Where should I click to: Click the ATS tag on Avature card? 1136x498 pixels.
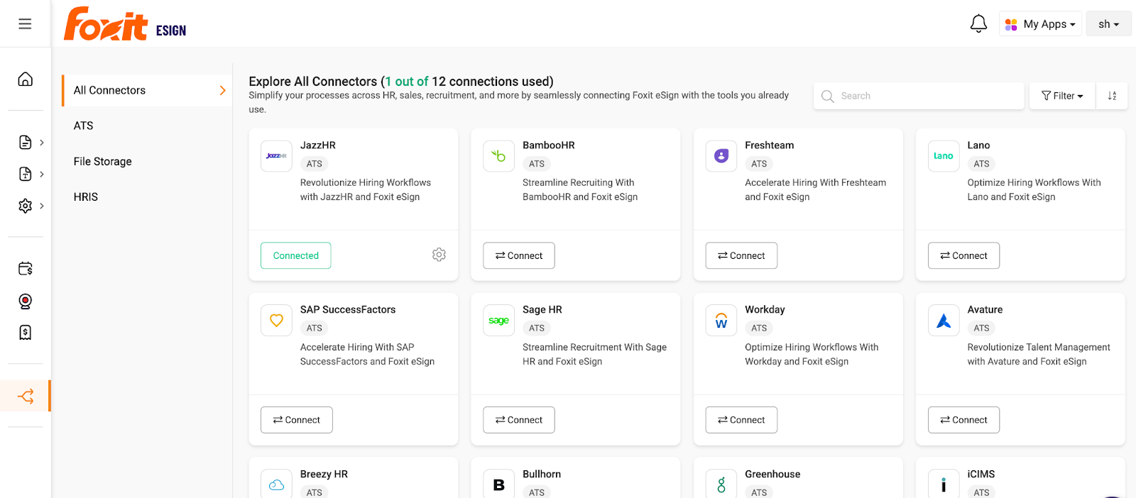981,328
